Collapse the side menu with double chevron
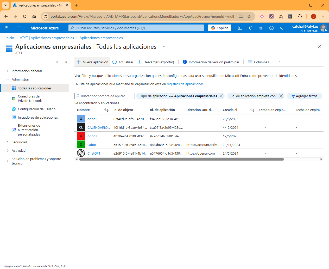The image size is (329, 269). [66, 62]
